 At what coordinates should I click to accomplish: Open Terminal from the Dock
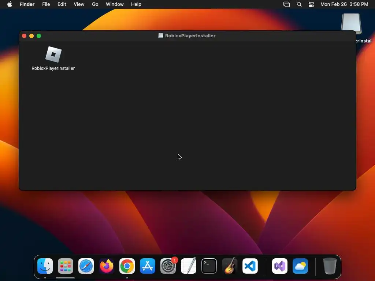point(209,266)
